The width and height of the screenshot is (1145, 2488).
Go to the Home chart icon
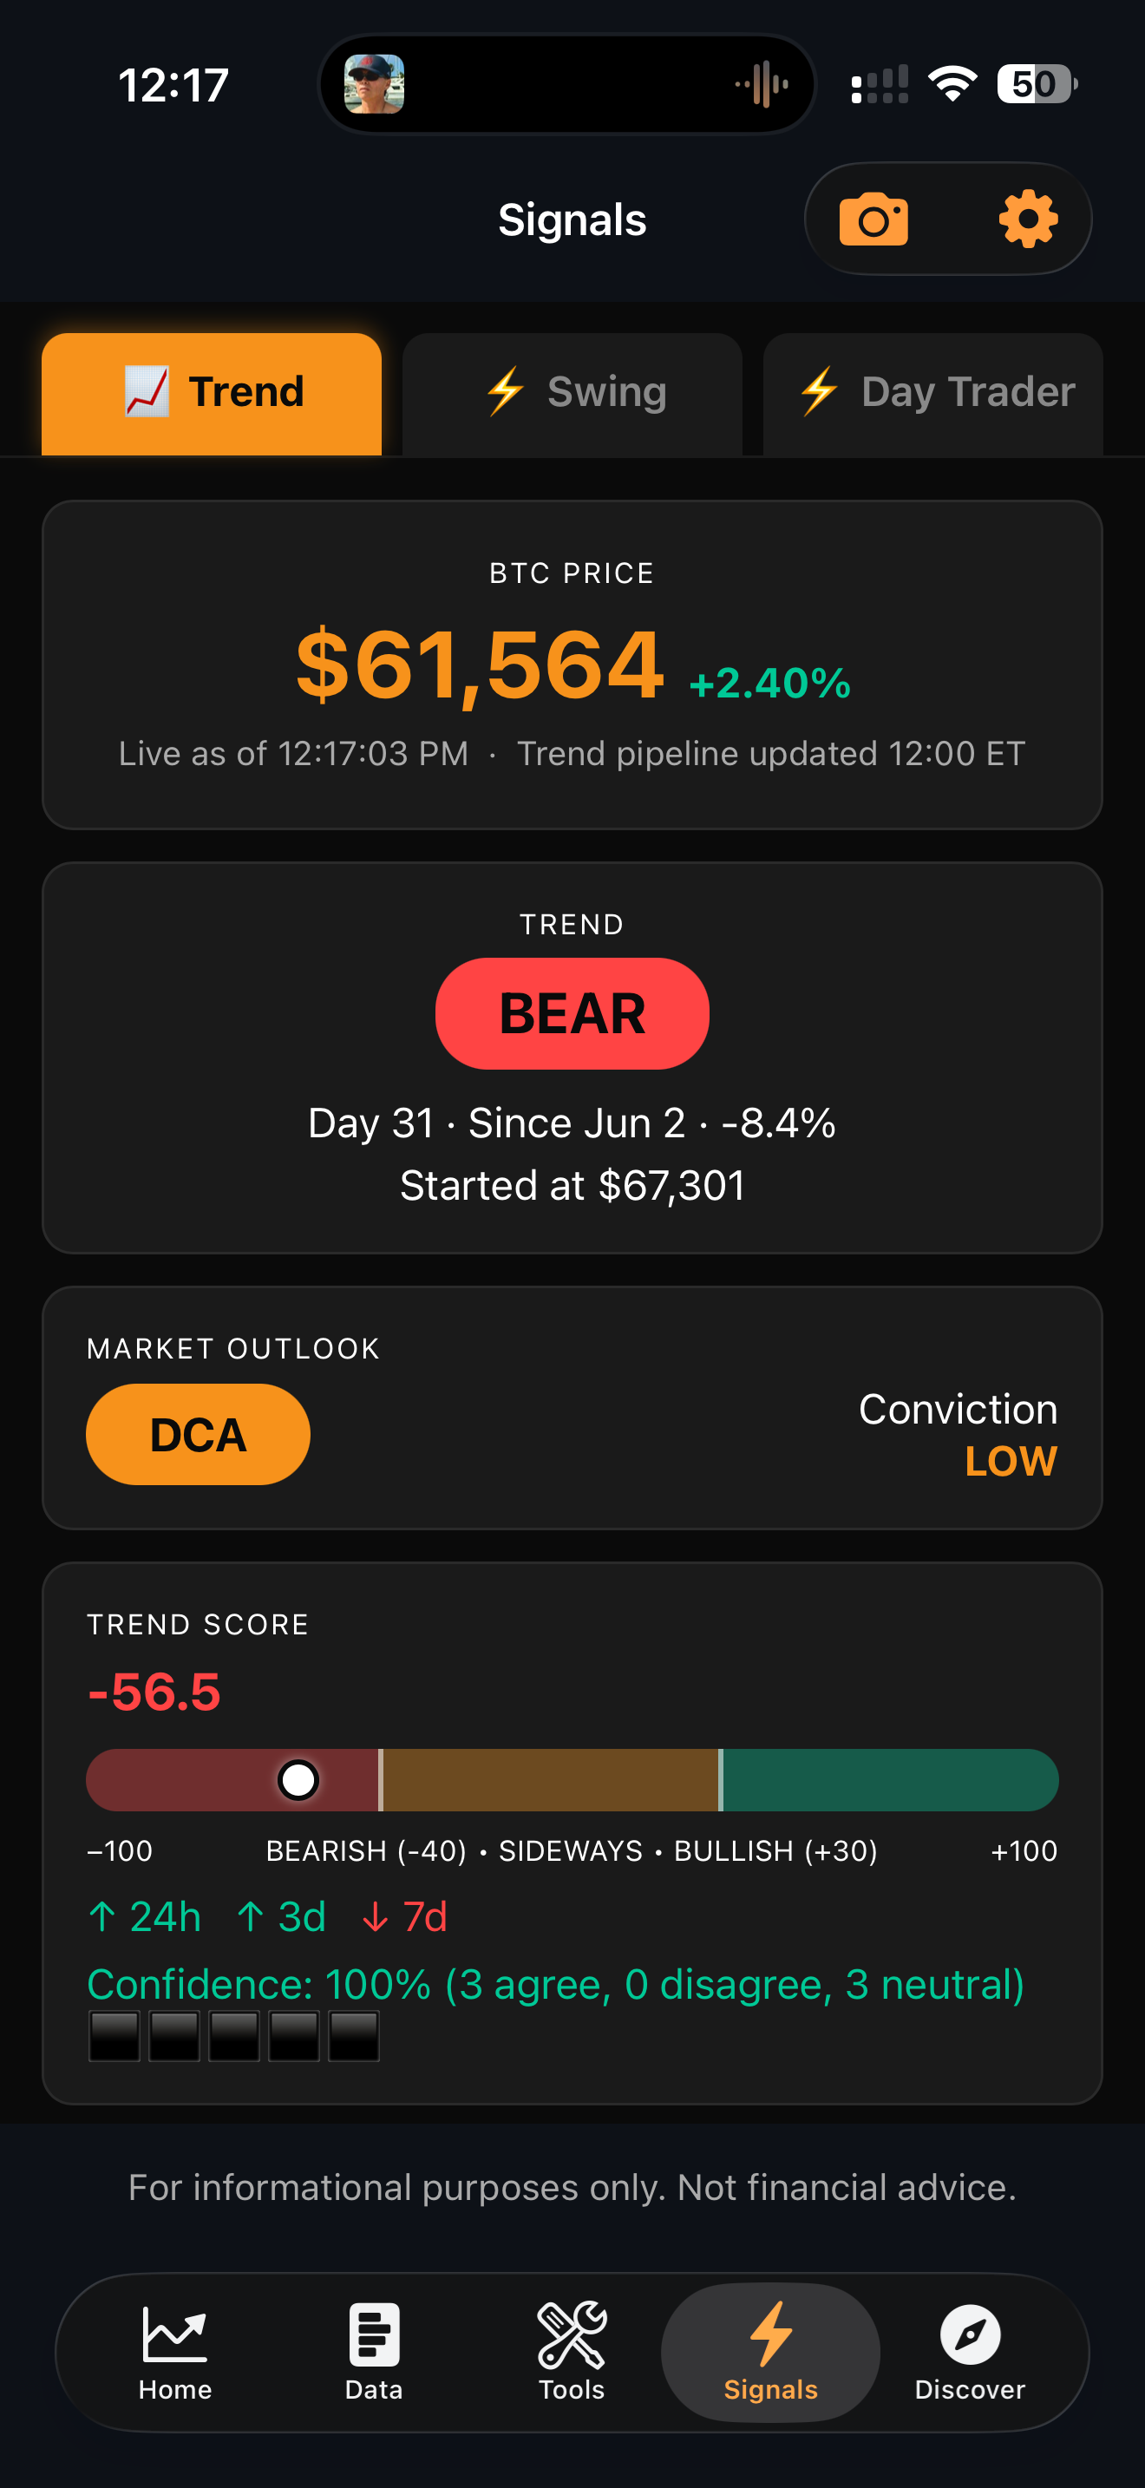(x=174, y=2334)
